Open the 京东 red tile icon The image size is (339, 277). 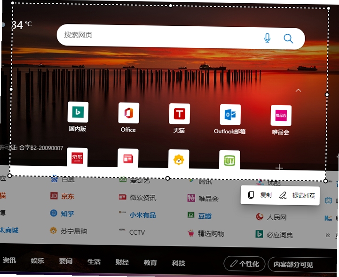click(x=77, y=157)
